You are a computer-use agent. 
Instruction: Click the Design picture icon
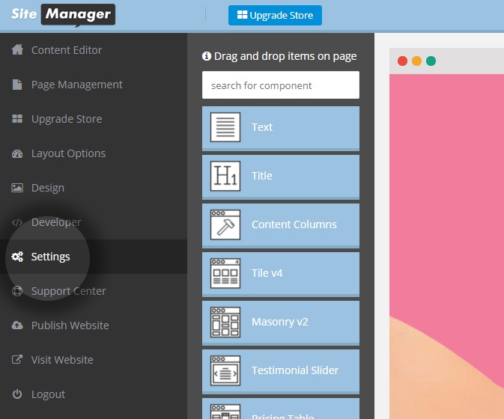click(17, 188)
